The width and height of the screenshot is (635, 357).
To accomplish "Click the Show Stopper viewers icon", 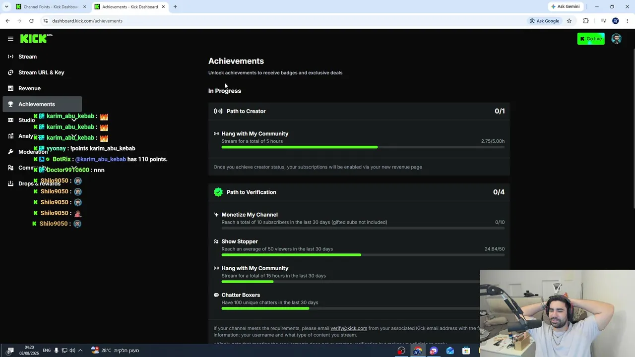I will (216, 241).
